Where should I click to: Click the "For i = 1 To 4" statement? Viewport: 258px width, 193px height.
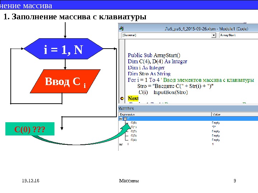144,80
